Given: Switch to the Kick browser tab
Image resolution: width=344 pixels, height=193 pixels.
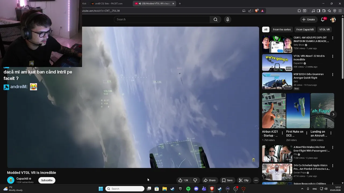Looking at the screenshot, I should click(84, 3).
